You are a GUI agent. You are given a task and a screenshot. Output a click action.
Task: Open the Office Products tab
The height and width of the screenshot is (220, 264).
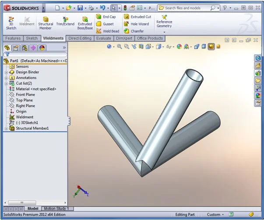[x=150, y=38]
